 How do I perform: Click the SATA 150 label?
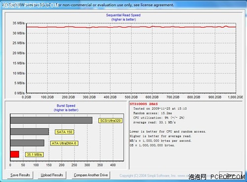point(64,132)
